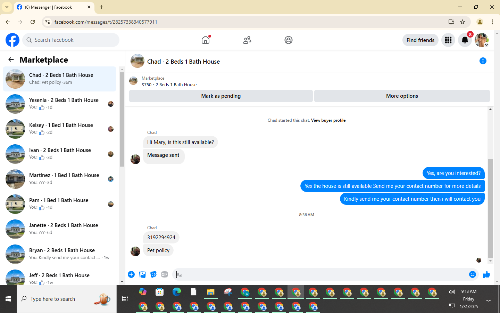500x313 pixels.
Task: Open the Facebook menu grid icon
Action: (x=448, y=40)
